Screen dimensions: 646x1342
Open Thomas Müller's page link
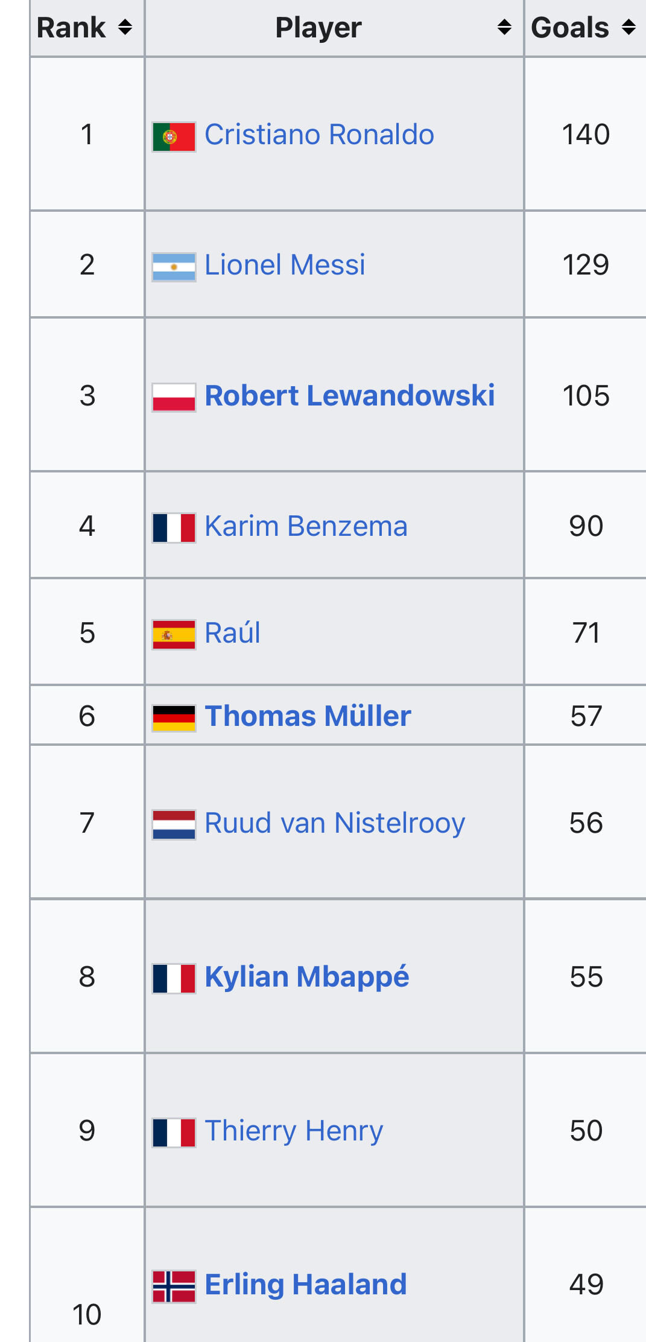[308, 716]
